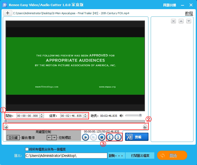
Task: Click the orange 開始 start button
Action: [172, 155]
